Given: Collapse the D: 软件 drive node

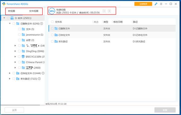Looking at the screenshot, I should (x=4, y=18).
